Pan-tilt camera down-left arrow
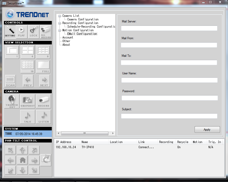This screenshot has height=182, width=228. (10, 170)
